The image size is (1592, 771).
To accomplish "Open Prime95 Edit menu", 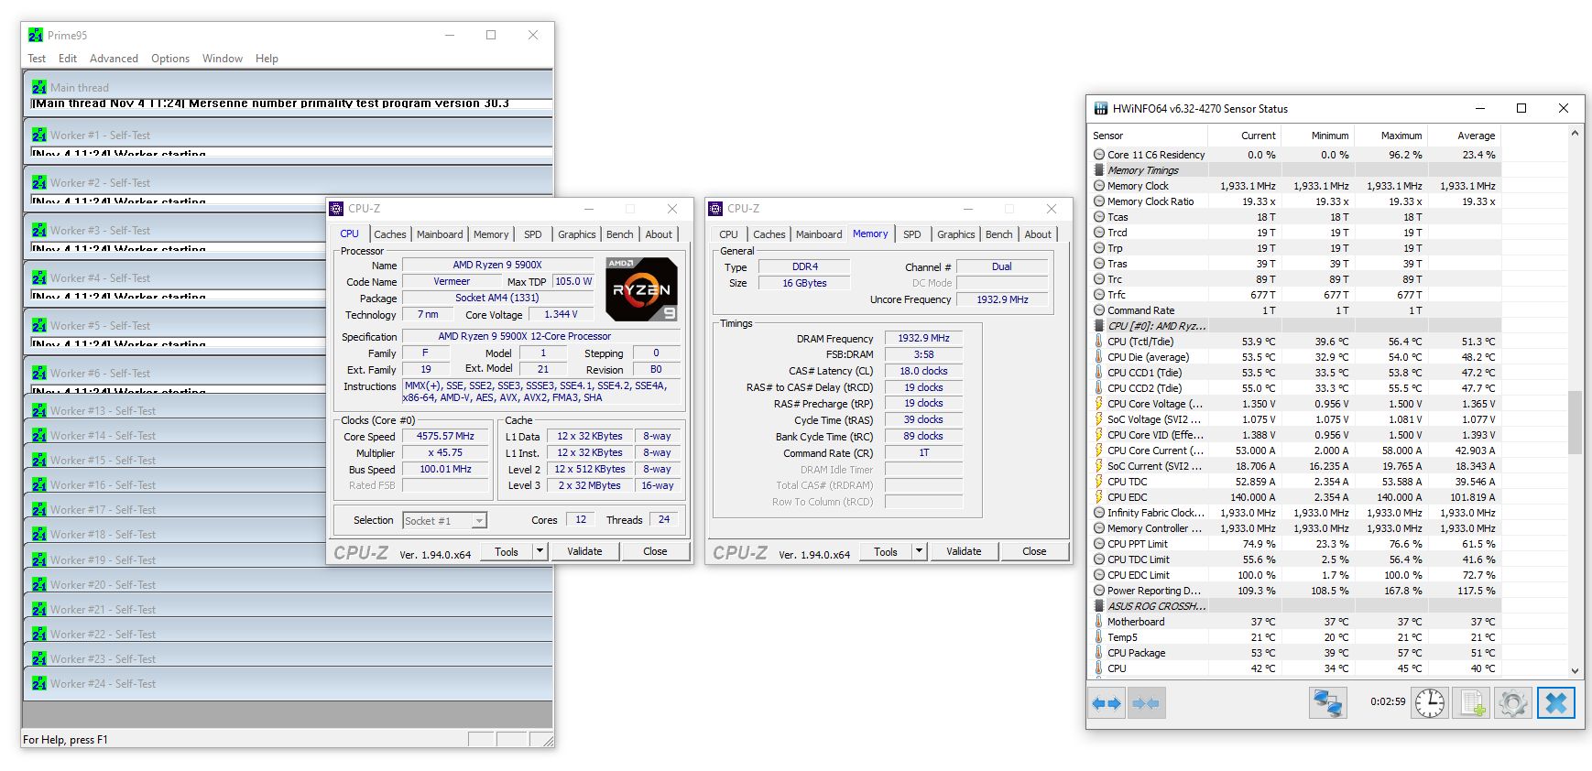I will tap(68, 58).
